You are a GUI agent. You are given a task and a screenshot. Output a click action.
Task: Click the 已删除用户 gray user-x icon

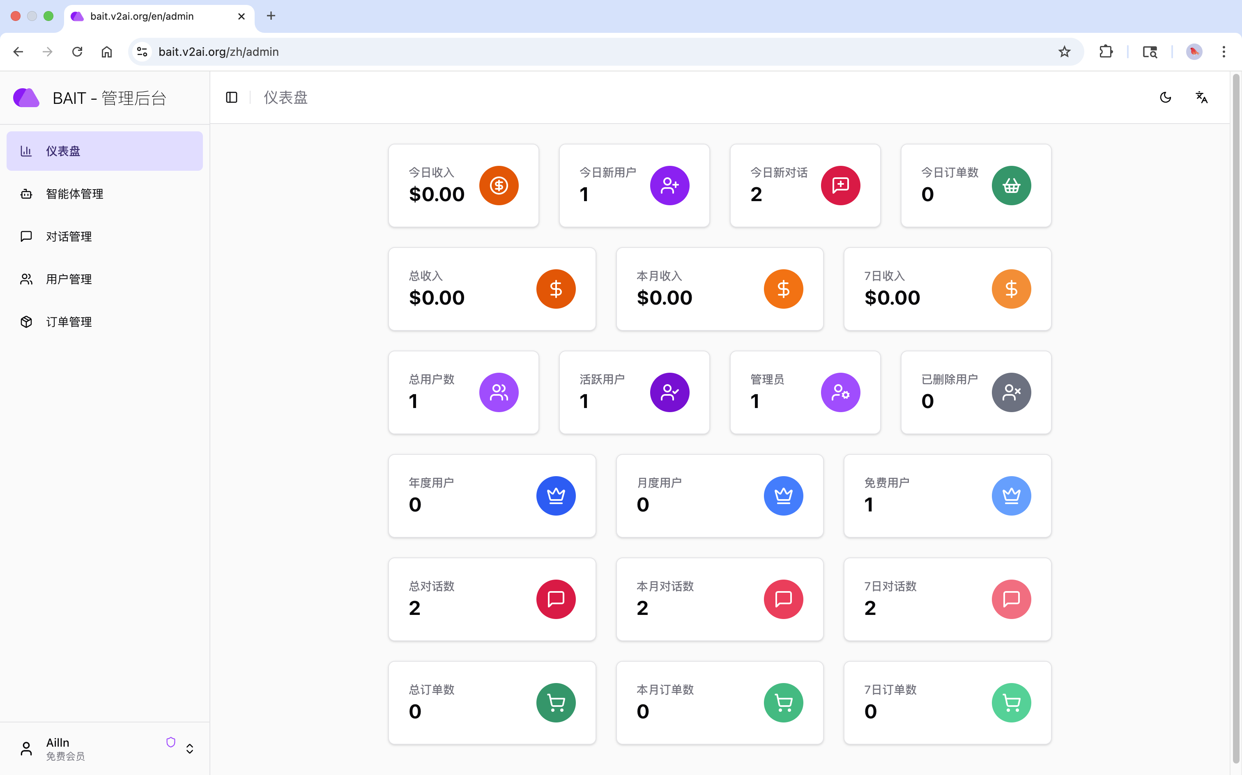tap(1011, 392)
